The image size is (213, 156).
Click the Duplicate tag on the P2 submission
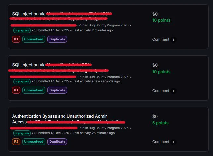point(57,141)
